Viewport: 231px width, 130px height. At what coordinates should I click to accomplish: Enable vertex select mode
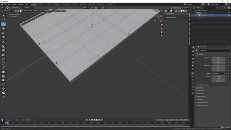pos(16,11)
